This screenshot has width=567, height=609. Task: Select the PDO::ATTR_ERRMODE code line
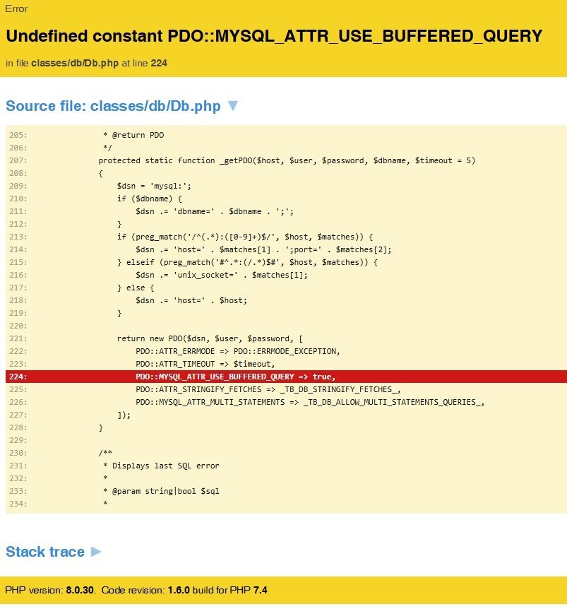tap(237, 351)
